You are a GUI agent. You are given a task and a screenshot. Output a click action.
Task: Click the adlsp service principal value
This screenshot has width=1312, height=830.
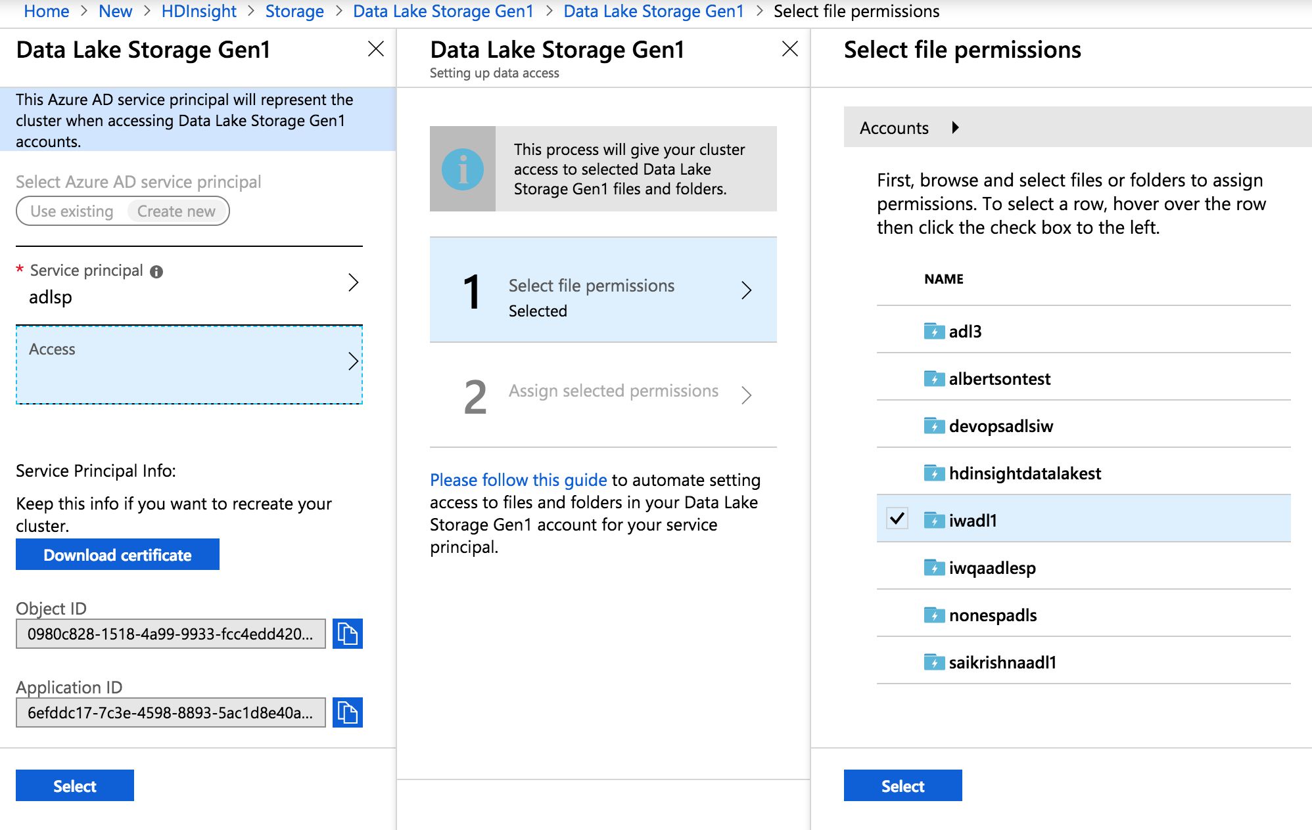click(51, 297)
